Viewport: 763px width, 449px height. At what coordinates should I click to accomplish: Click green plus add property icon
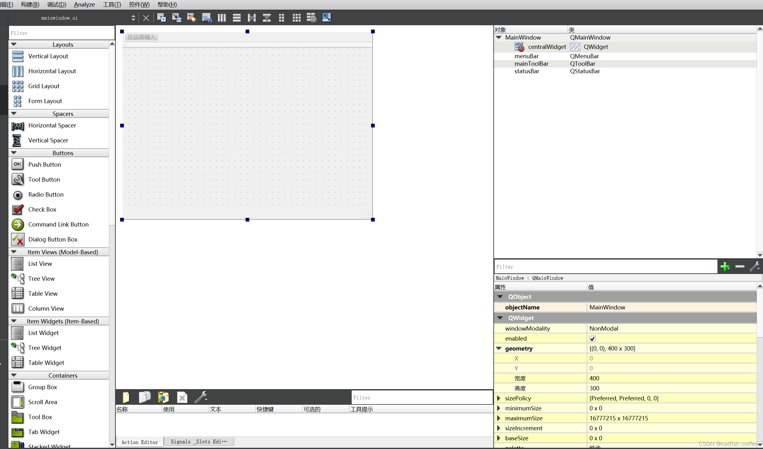click(725, 267)
